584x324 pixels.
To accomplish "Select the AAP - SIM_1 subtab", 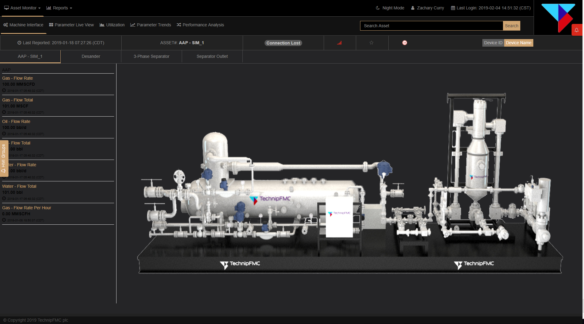I will tap(30, 56).
